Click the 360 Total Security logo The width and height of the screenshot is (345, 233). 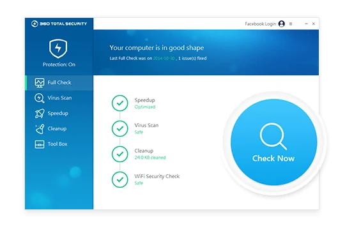coord(59,24)
